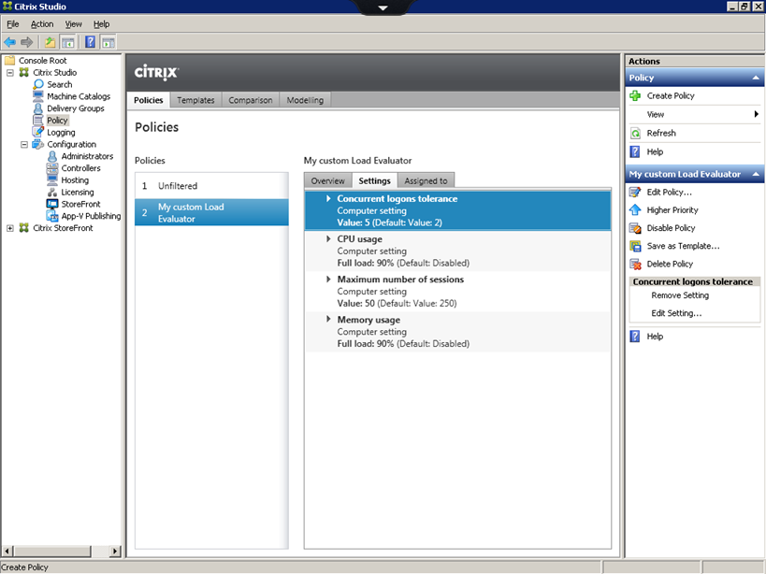Open the Help menu in menu bar
This screenshot has width=766, height=574.
102,24
